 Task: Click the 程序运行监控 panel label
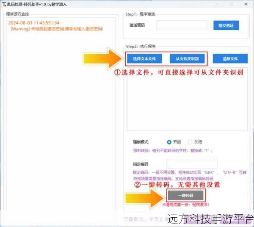[x=17, y=14]
